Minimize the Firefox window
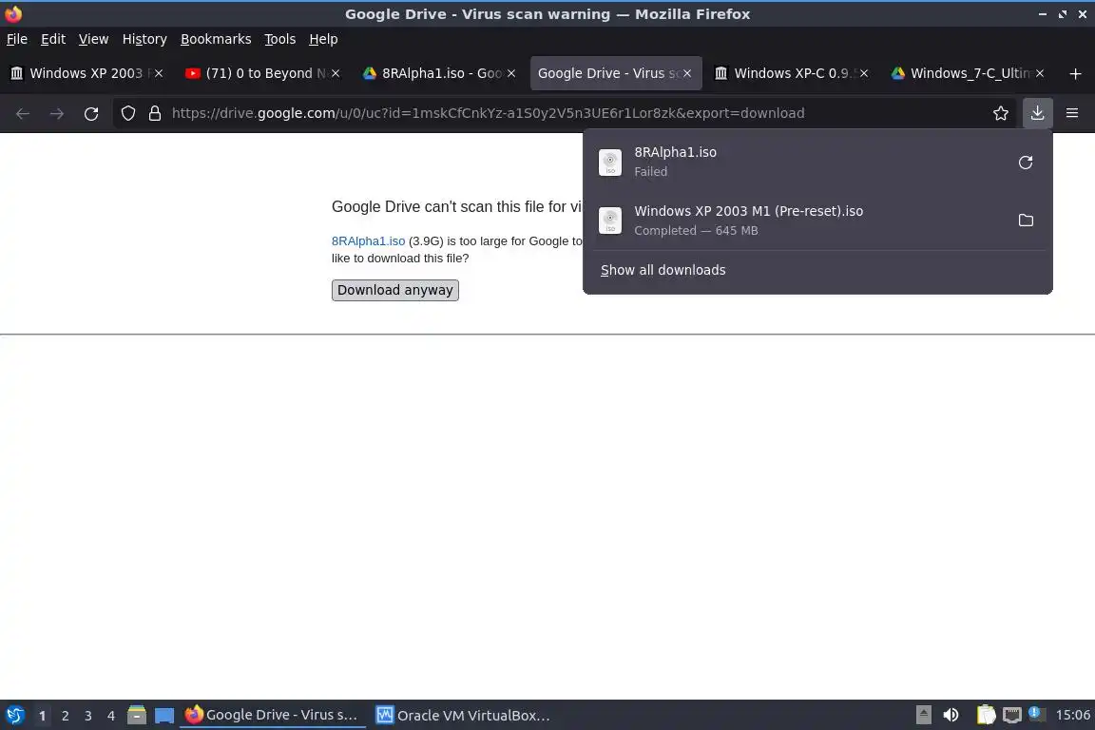The image size is (1095, 730). click(1043, 14)
